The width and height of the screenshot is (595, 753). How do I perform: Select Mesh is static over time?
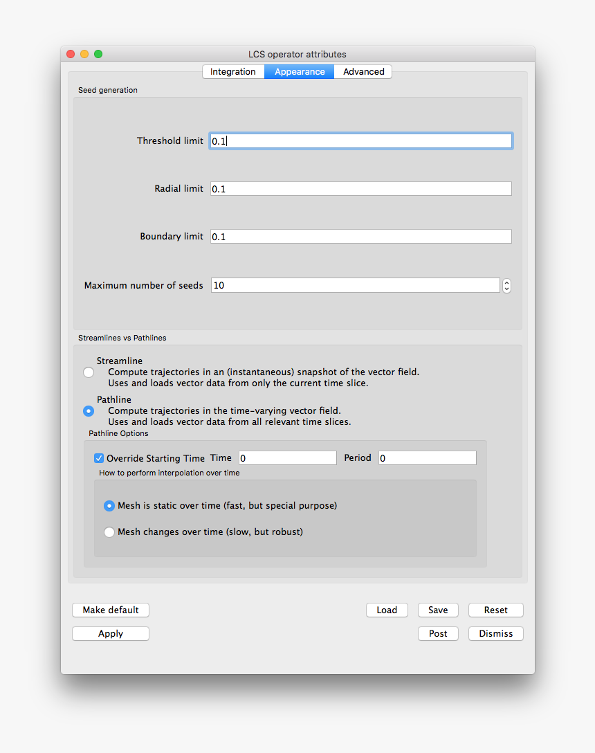click(x=109, y=506)
